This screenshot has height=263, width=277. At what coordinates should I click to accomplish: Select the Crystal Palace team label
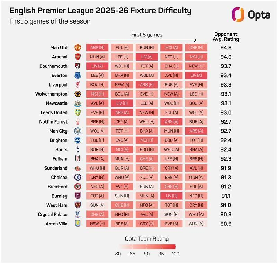point(53,215)
